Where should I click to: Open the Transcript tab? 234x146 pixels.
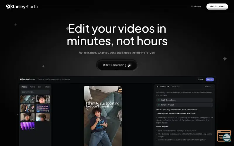click(175, 86)
